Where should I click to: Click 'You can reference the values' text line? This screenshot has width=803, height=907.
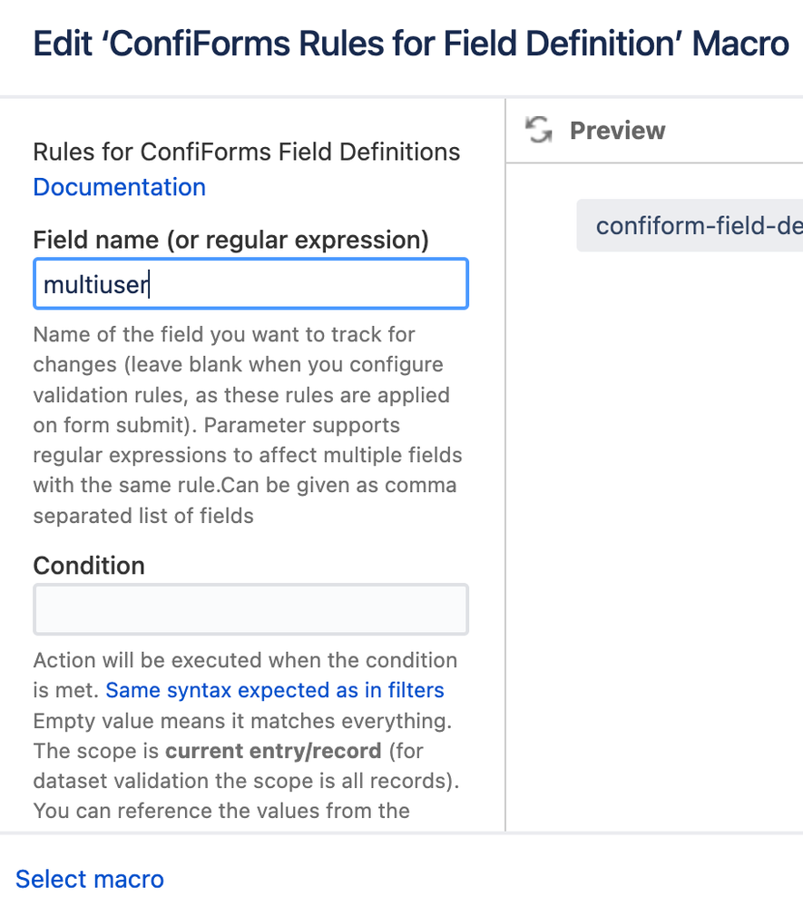tap(221, 810)
